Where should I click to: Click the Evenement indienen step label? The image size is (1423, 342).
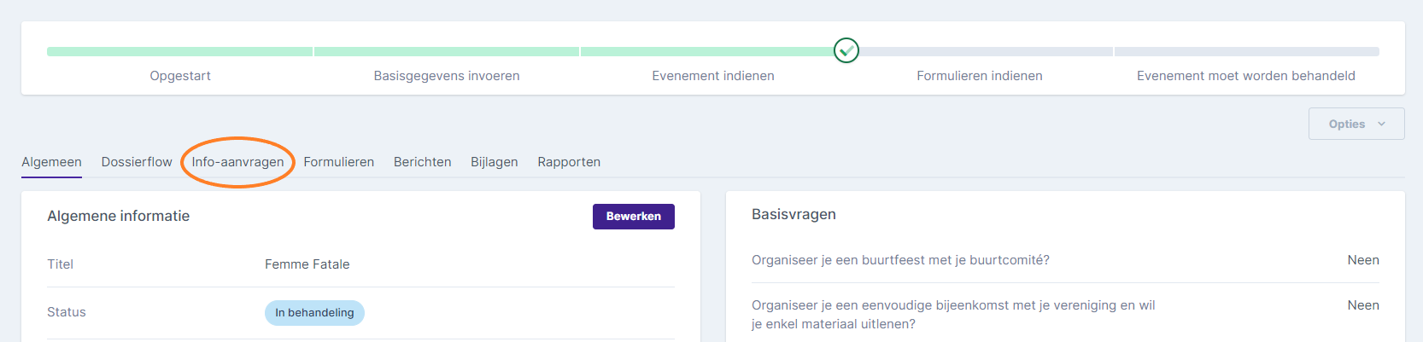tap(713, 76)
